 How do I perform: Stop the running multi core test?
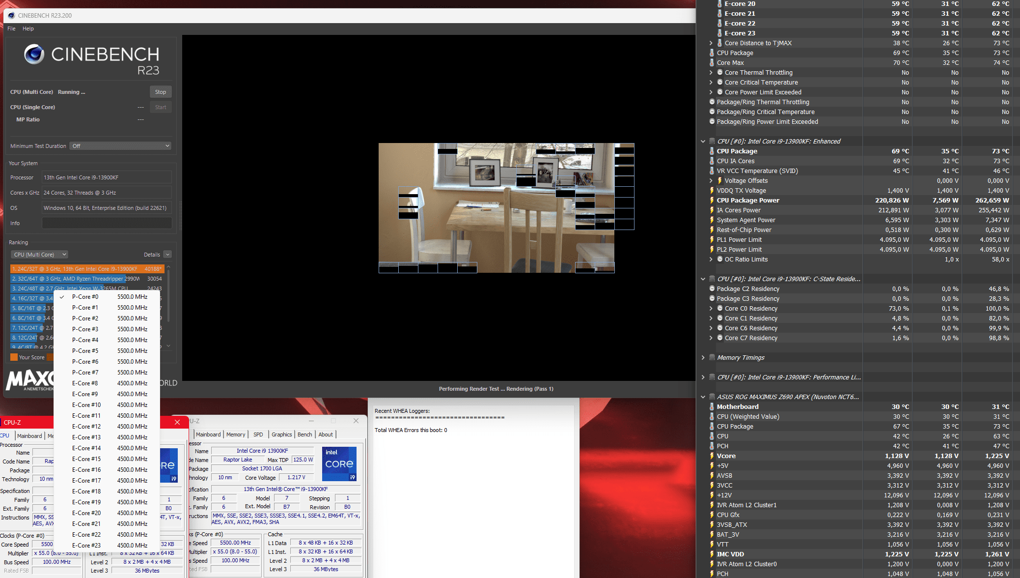coord(161,92)
